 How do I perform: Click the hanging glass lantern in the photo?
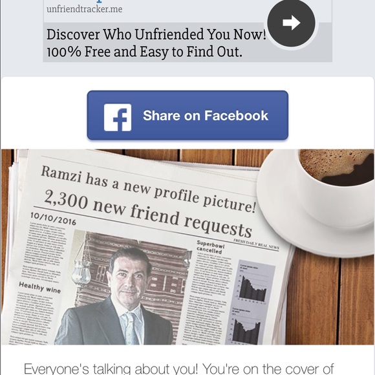click(81, 270)
